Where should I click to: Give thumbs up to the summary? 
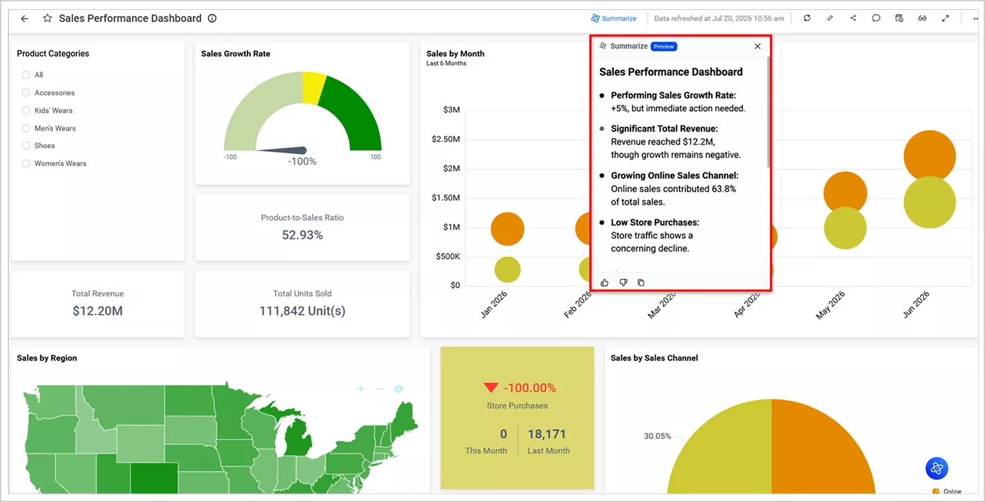605,283
